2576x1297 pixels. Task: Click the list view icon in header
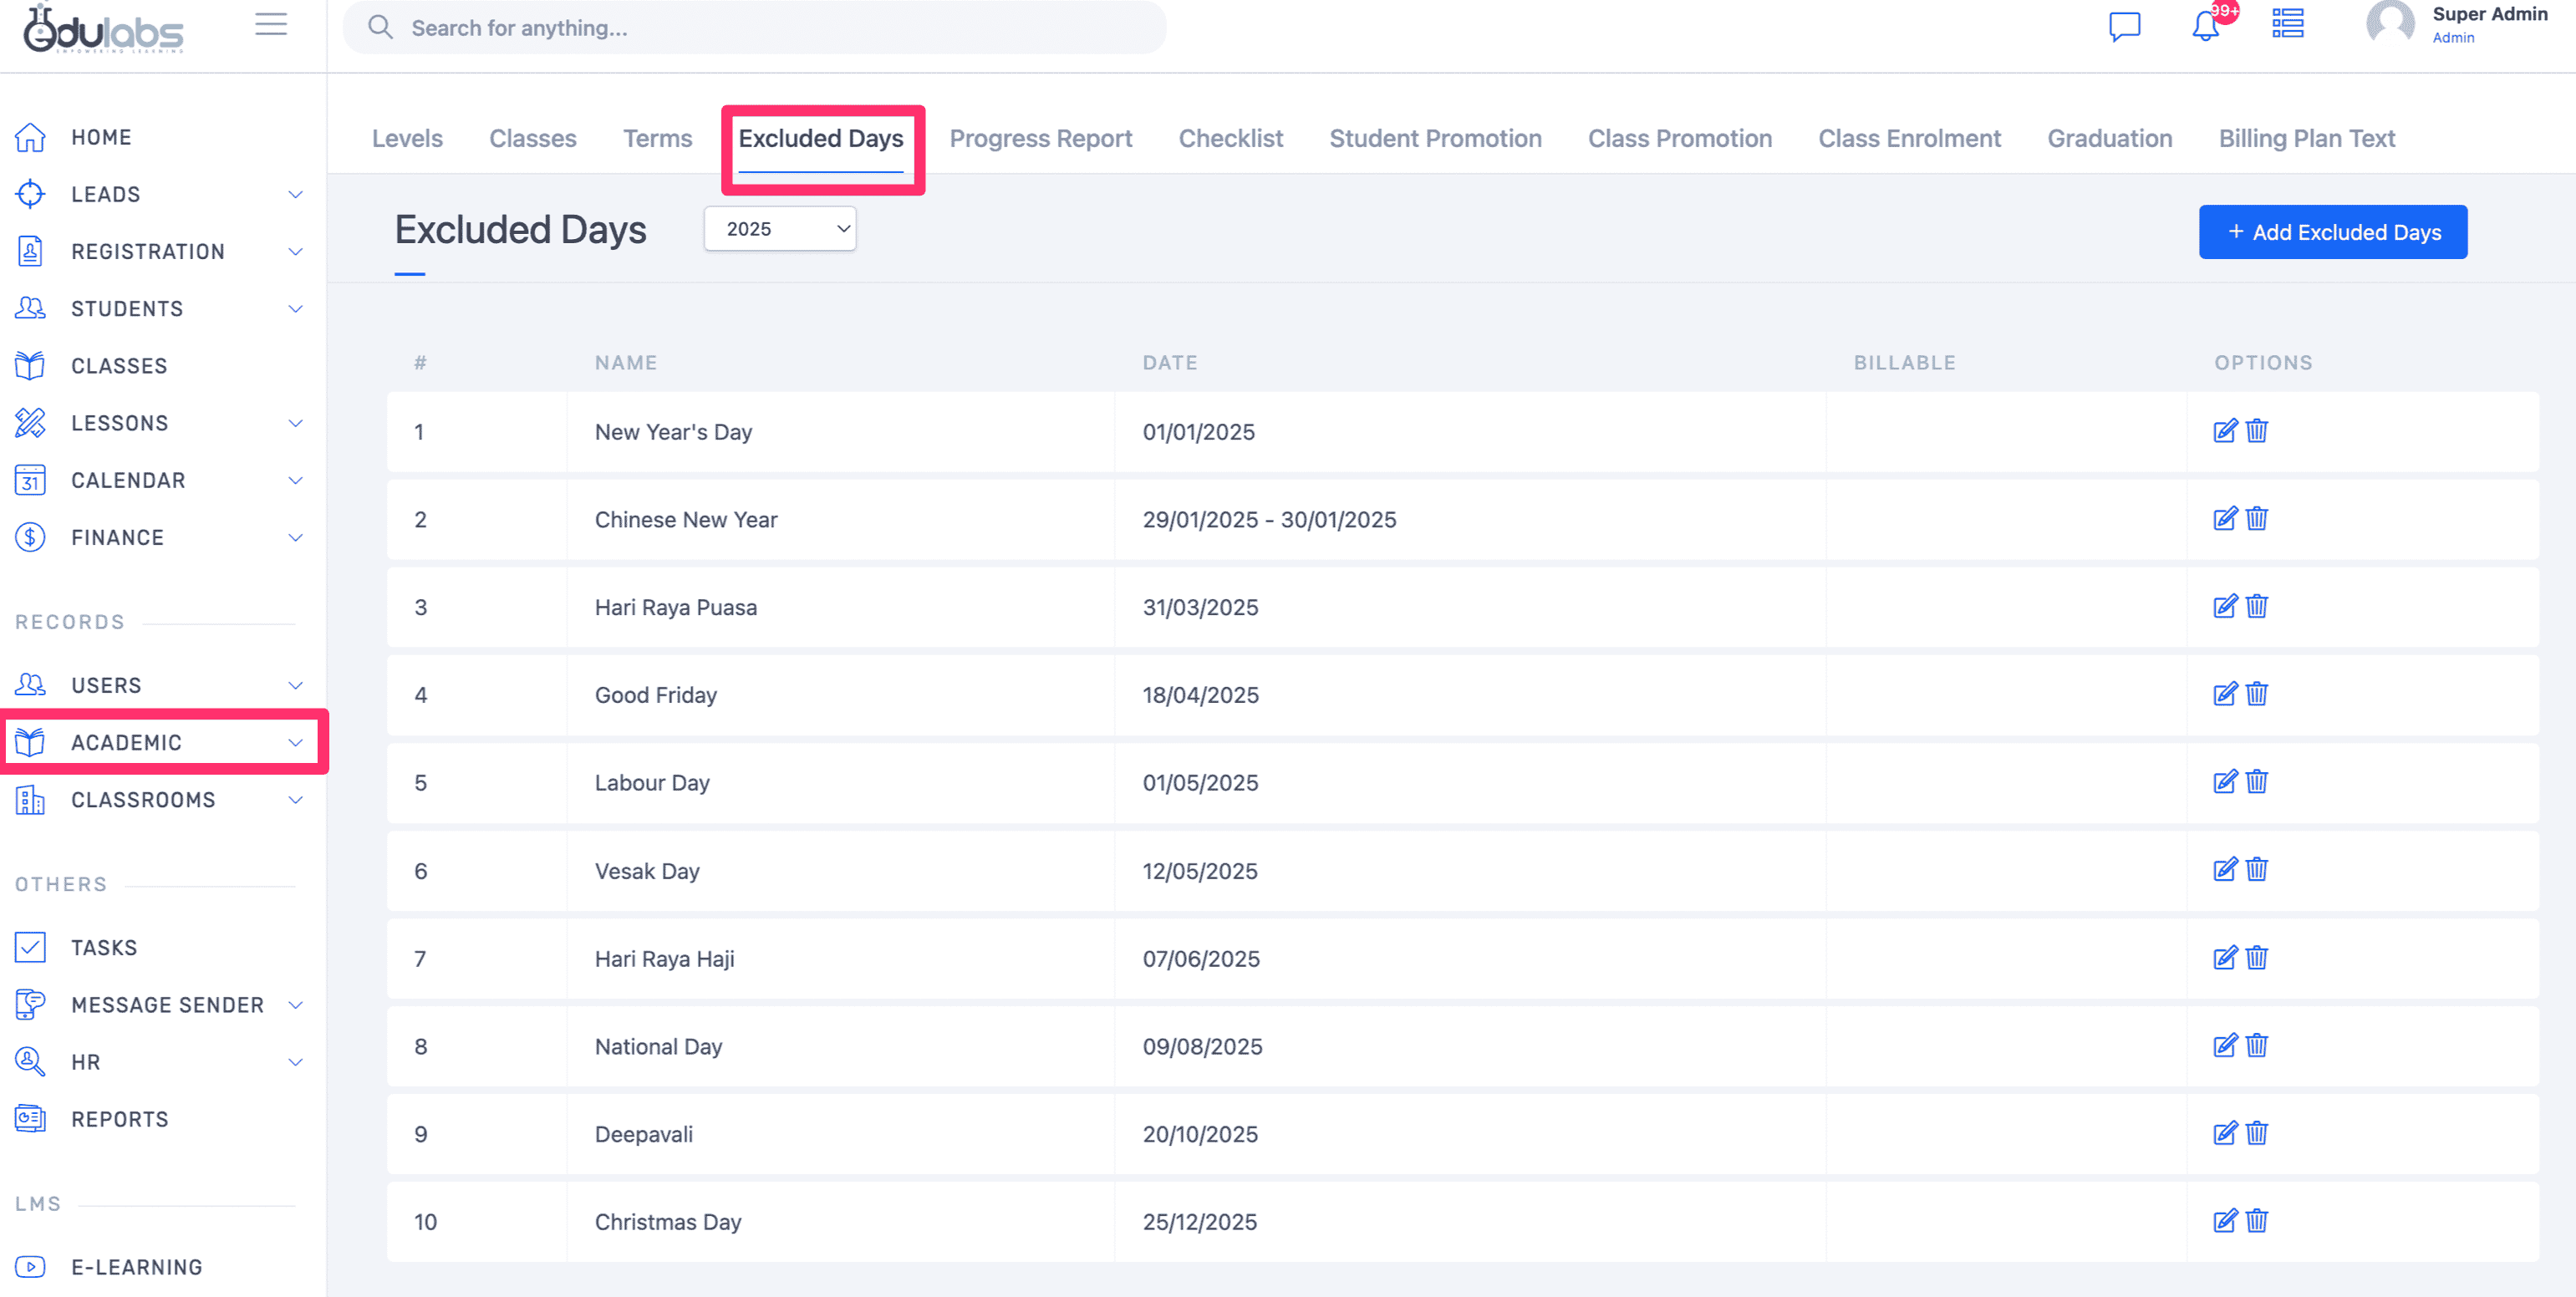tap(2287, 24)
